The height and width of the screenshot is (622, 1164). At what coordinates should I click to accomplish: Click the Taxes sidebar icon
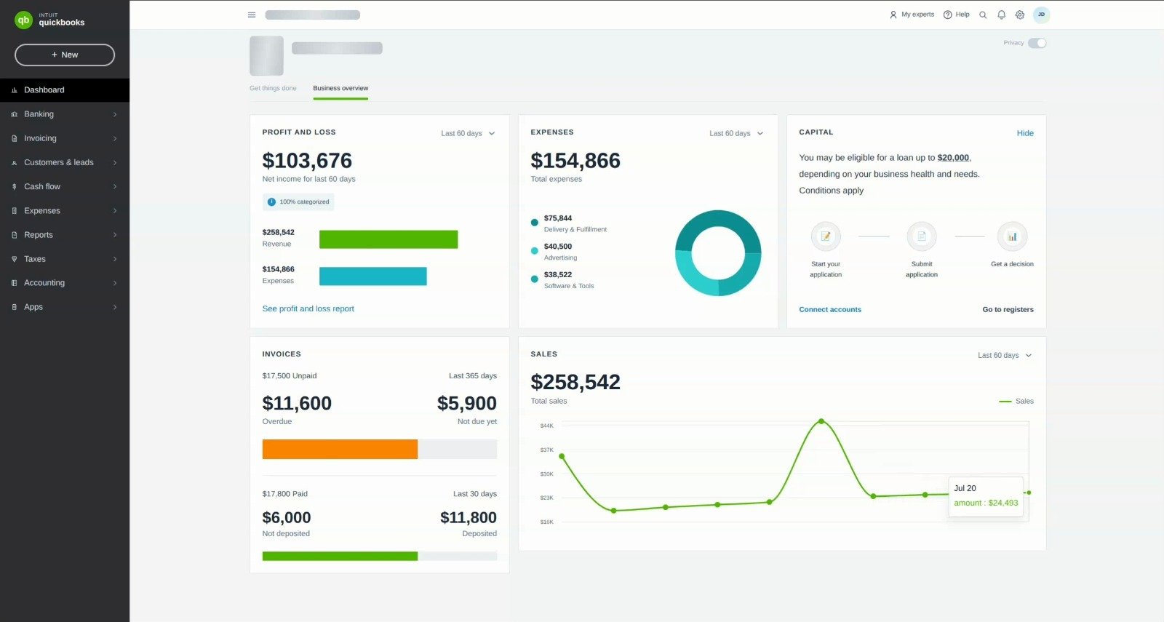tap(14, 259)
